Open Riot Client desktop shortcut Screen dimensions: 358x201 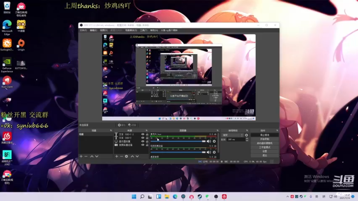tap(7, 82)
